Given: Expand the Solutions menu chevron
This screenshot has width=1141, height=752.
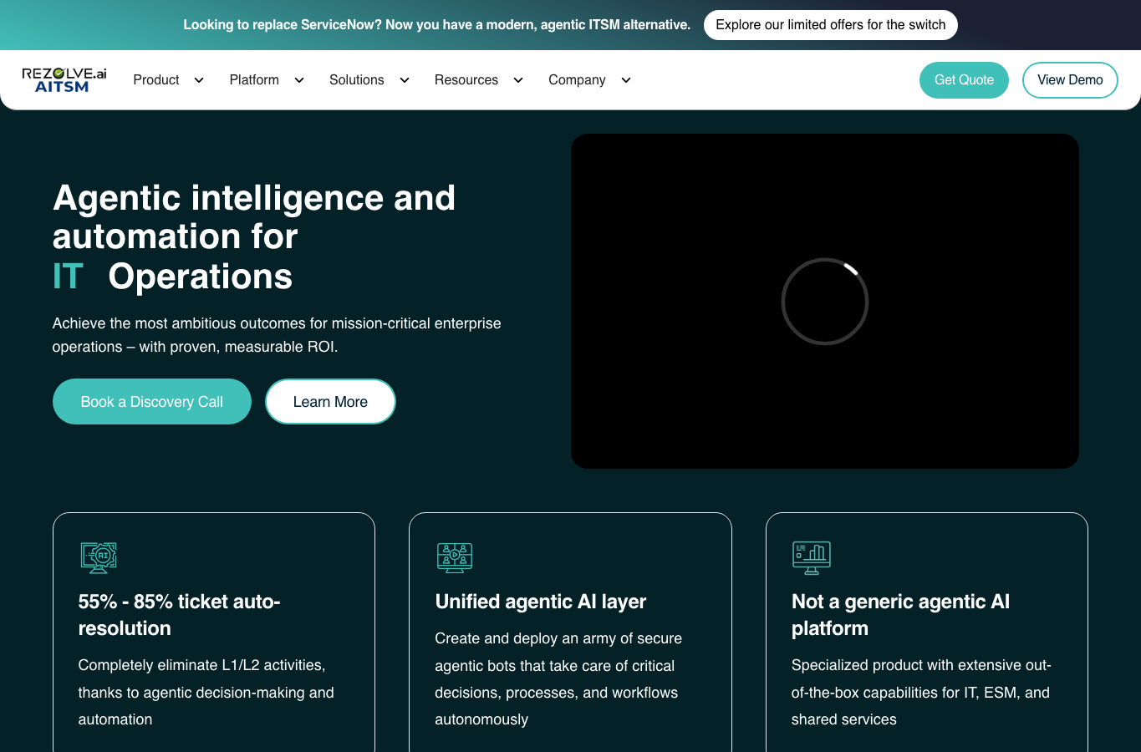Looking at the screenshot, I should tap(405, 80).
